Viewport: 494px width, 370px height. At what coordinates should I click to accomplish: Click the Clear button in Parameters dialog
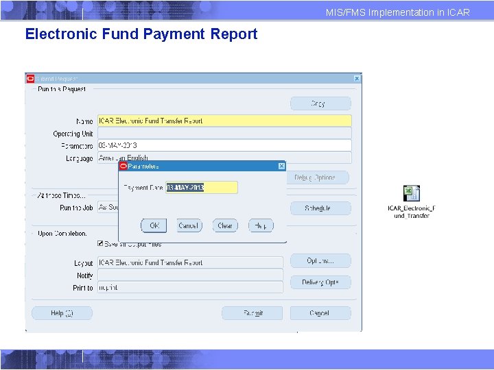pos(225,225)
